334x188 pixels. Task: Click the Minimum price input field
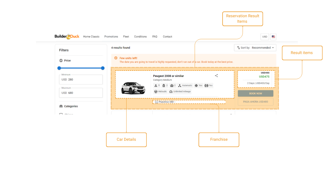click(x=81, y=80)
